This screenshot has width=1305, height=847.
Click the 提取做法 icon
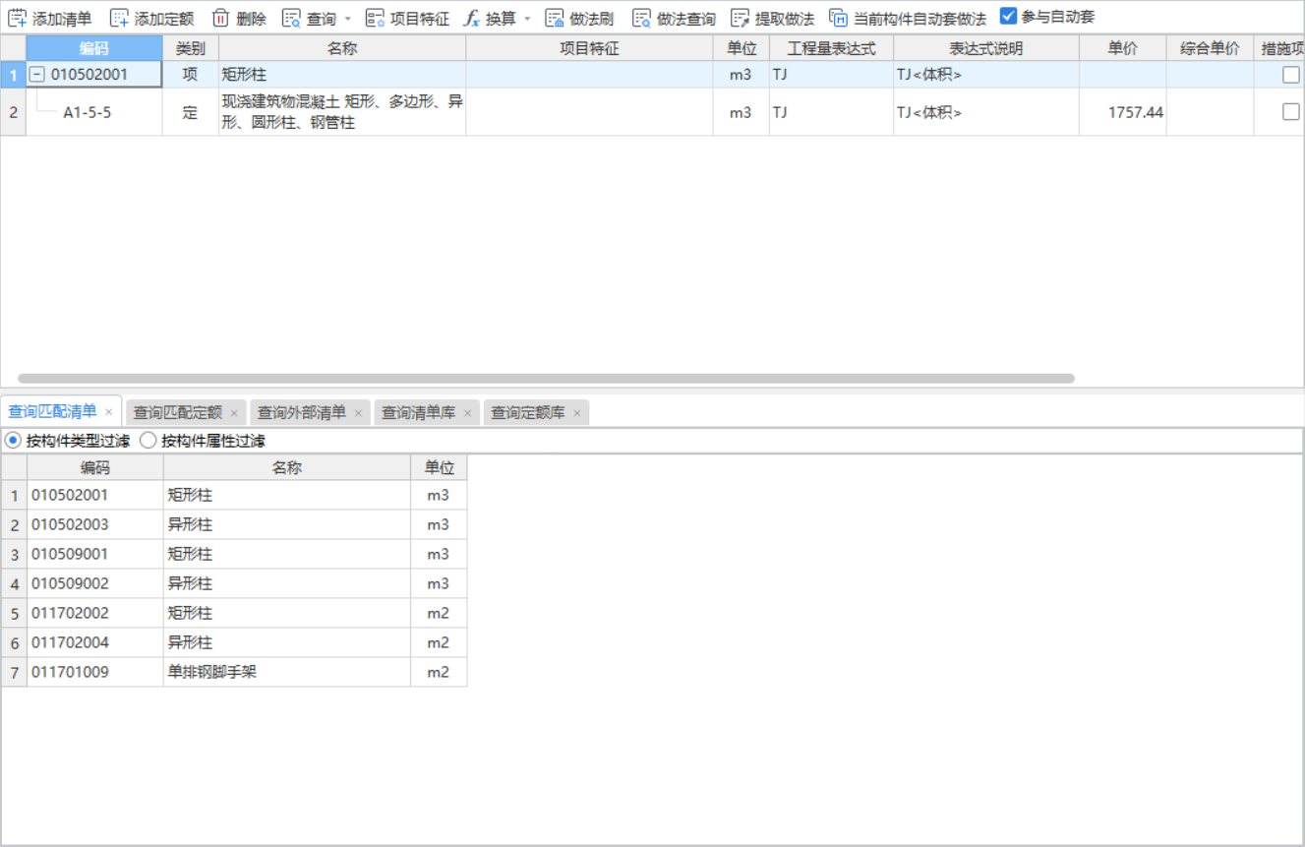point(740,18)
